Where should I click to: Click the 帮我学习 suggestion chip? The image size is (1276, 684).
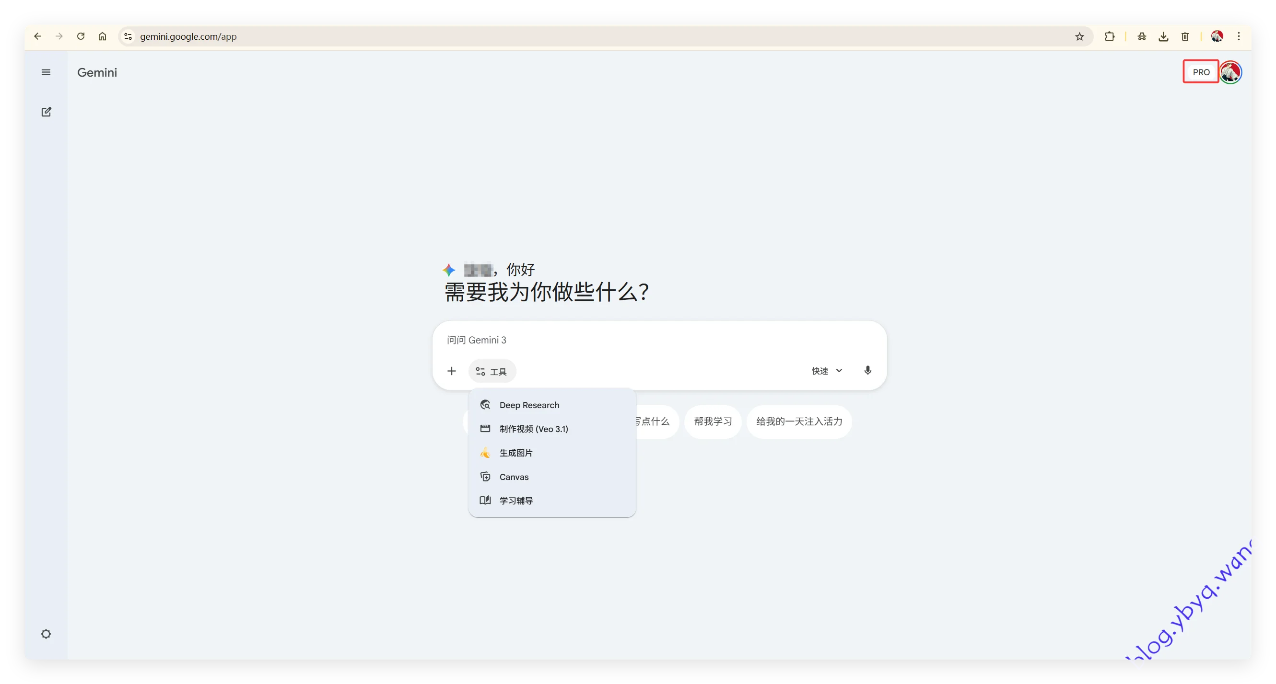pos(712,421)
